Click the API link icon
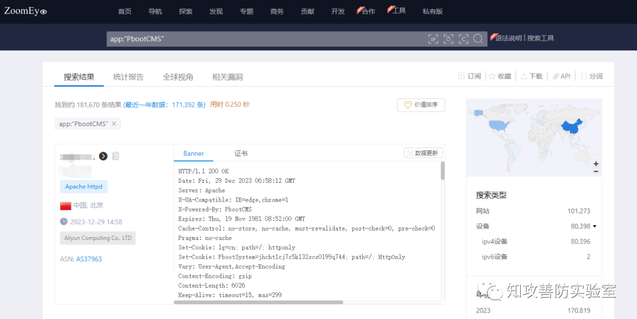The image size is (637, 319). pos(556,76)
